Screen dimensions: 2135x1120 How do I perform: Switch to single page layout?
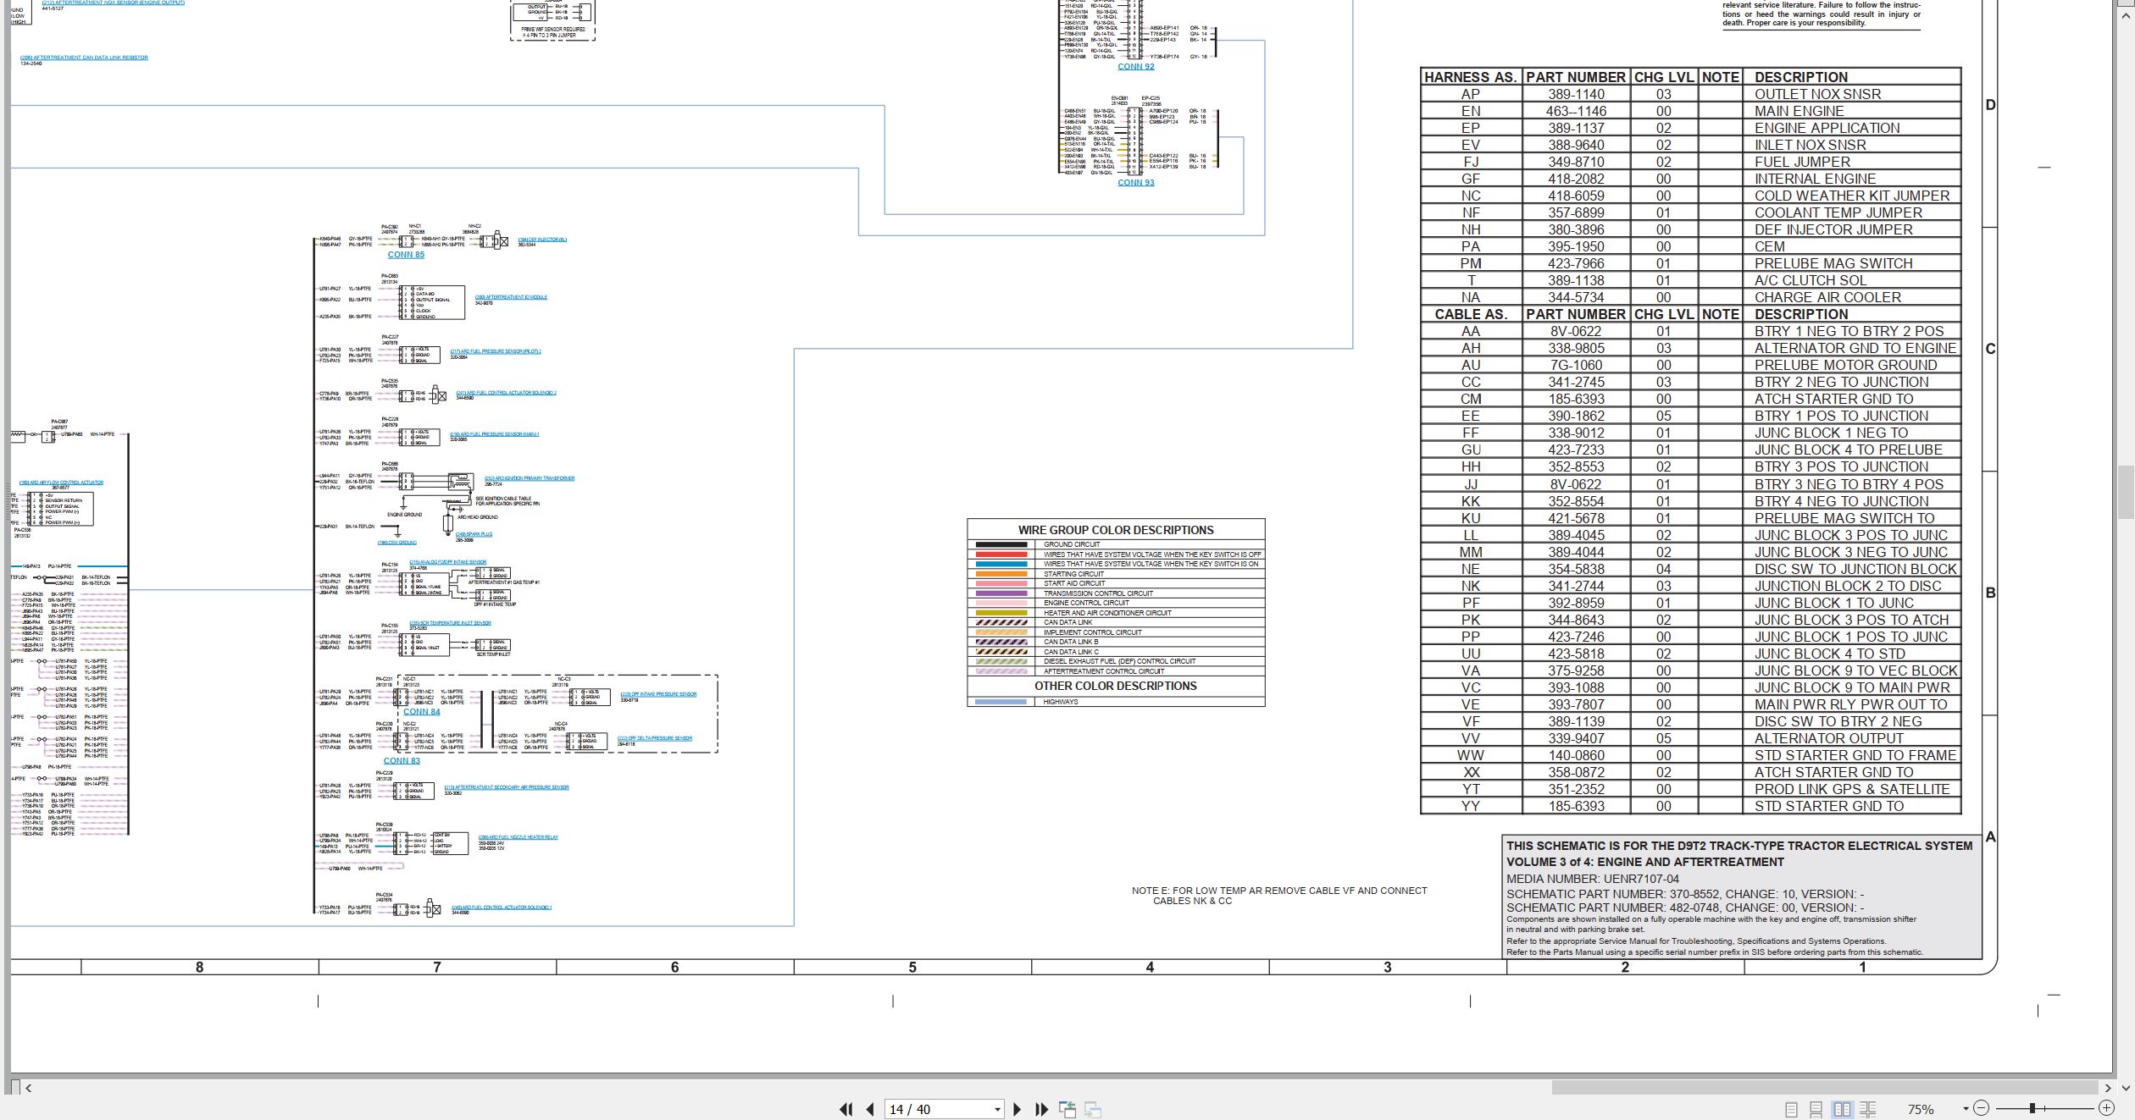pos(1791,1109)
